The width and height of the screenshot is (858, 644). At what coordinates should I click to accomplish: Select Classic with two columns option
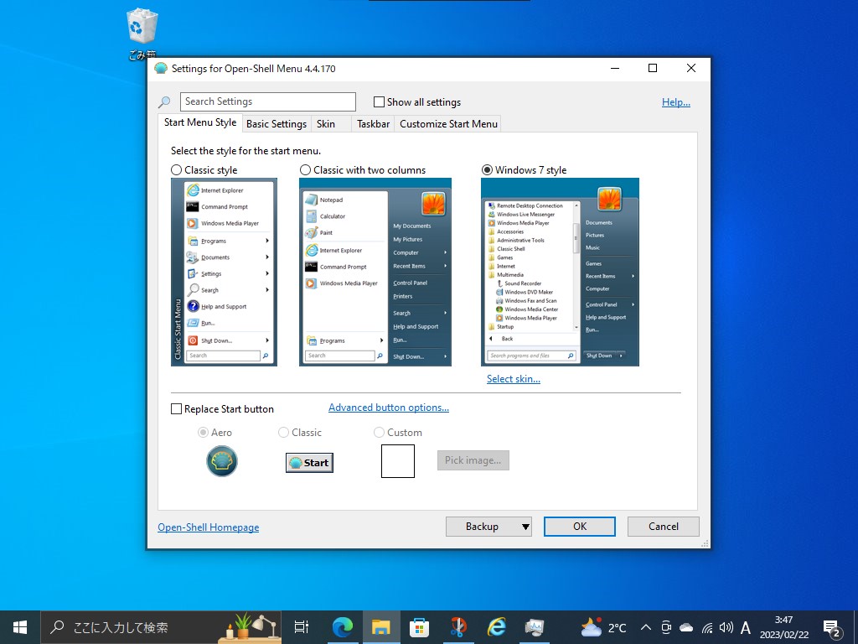305,169
